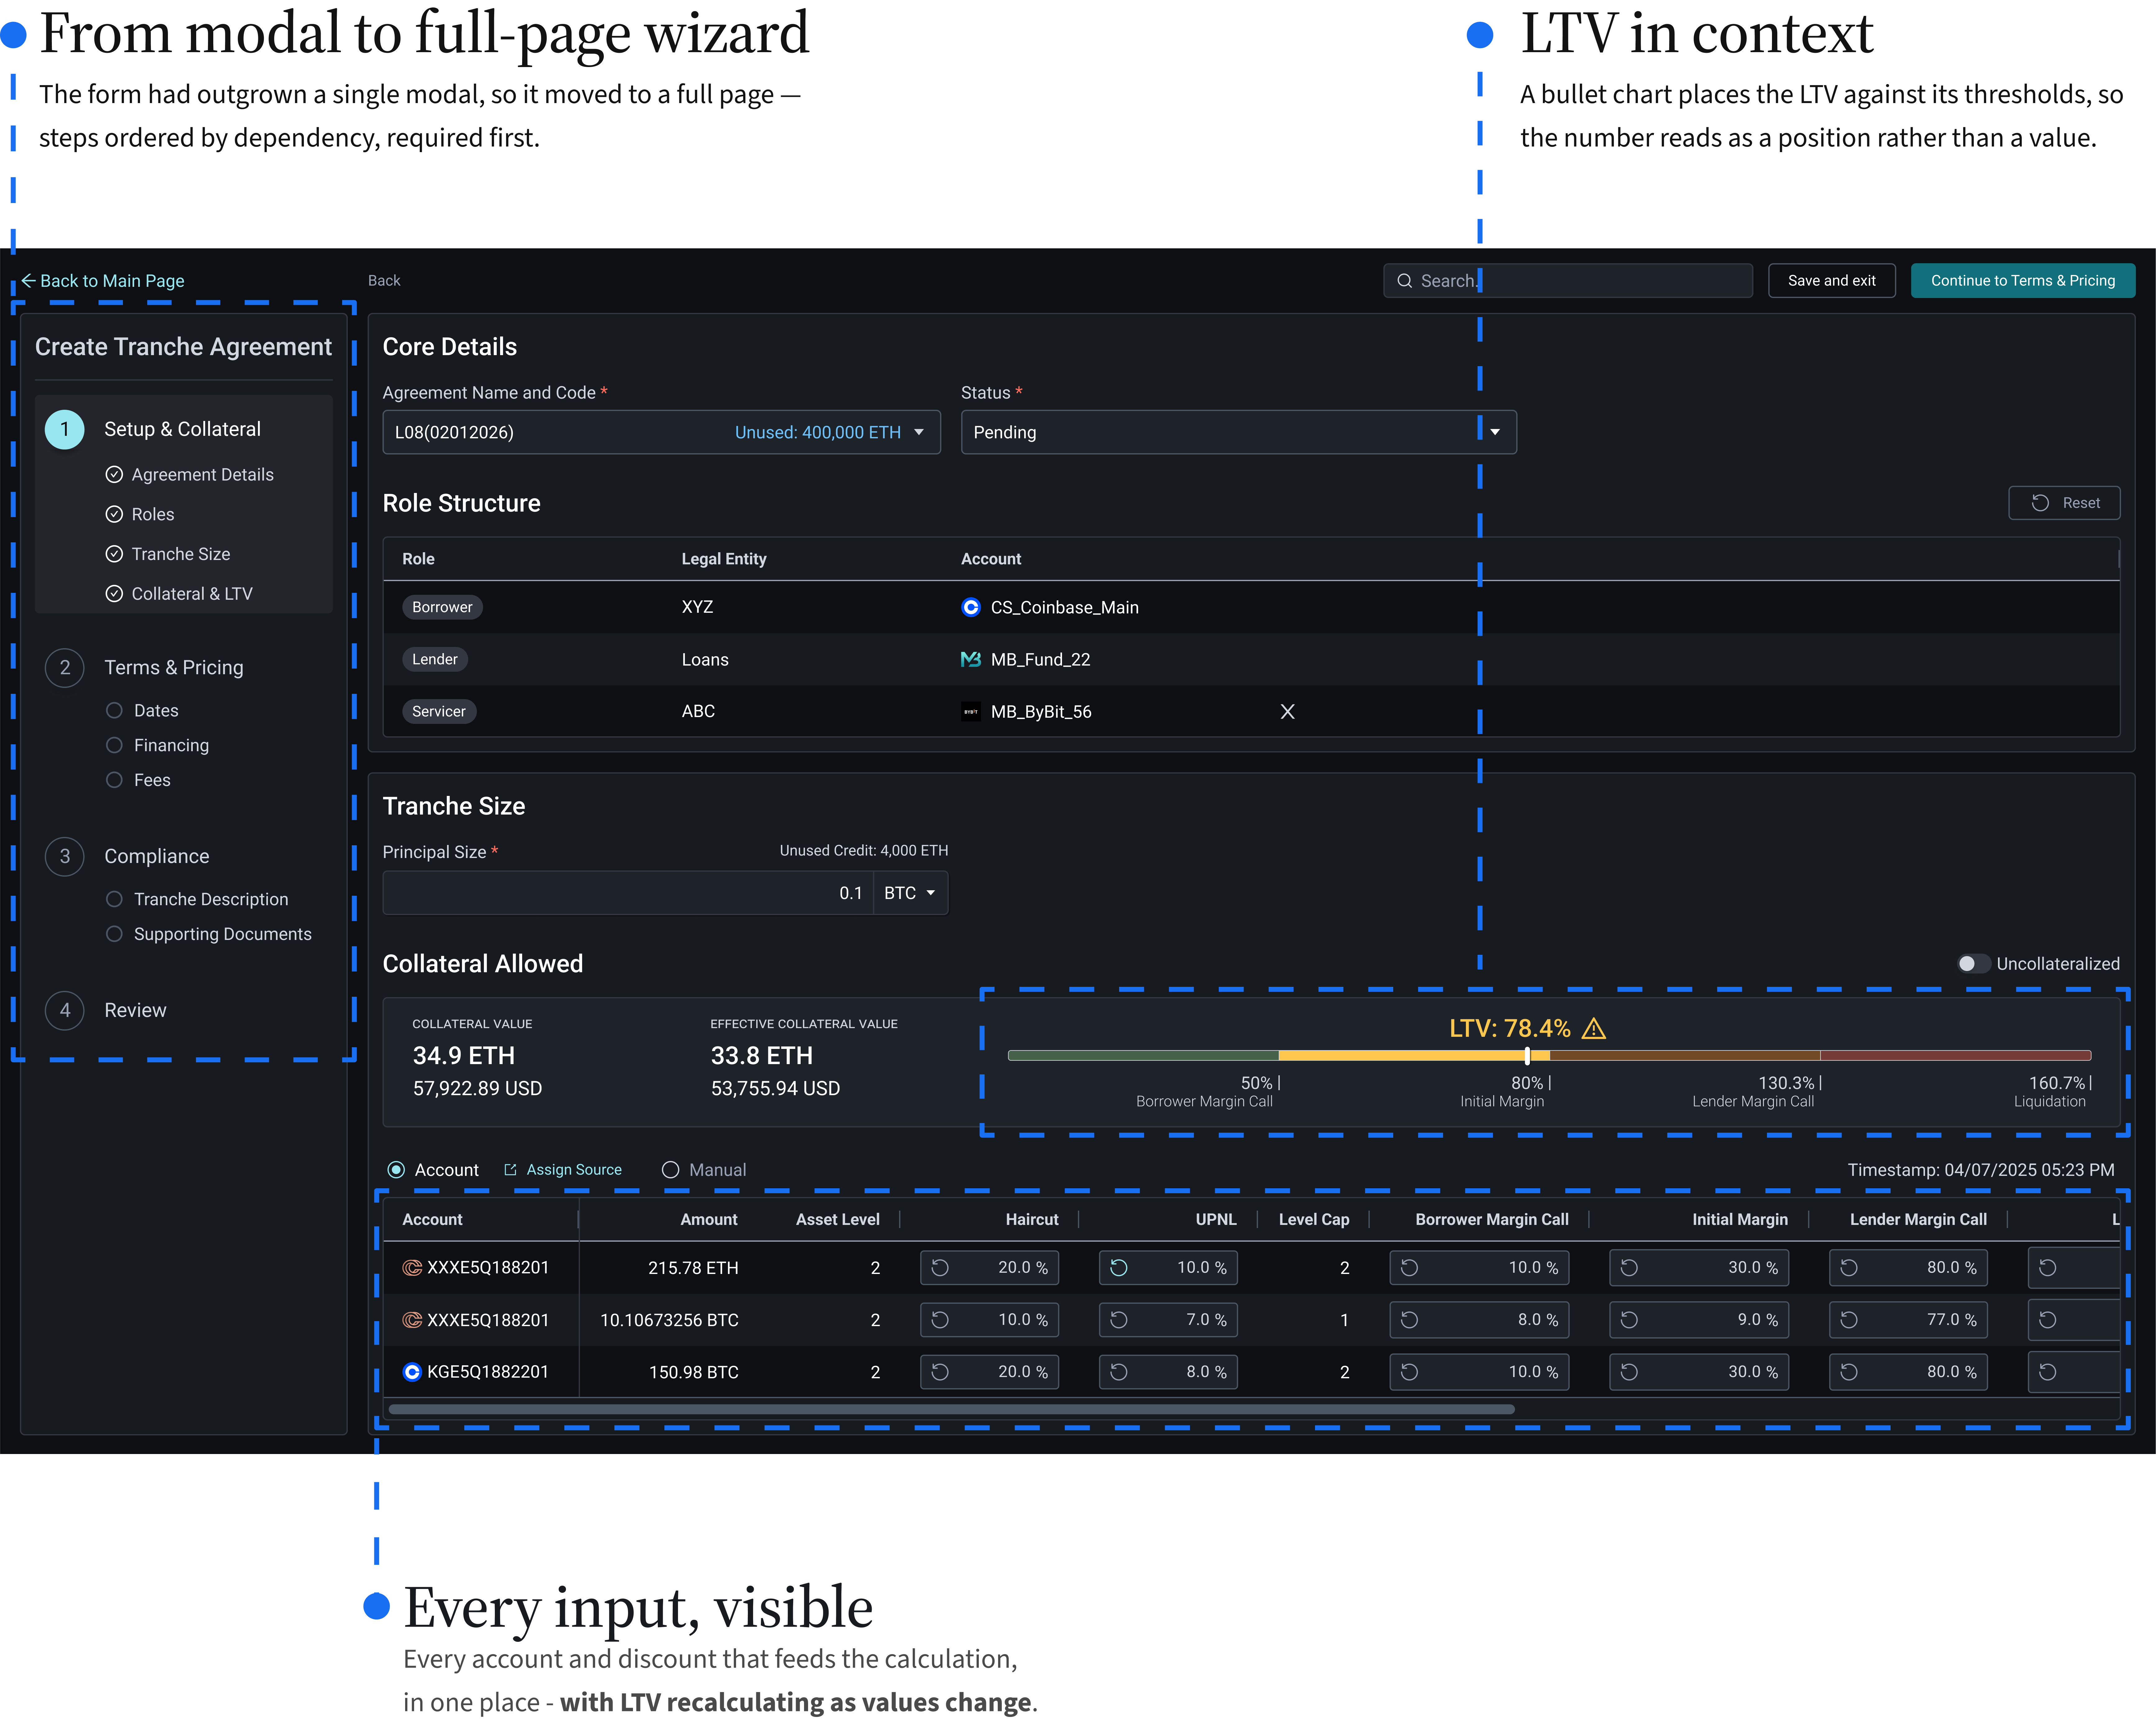
Task: Reset Lender Margin Call in 215.78 ETH row
Action: coord(1849,1268)
